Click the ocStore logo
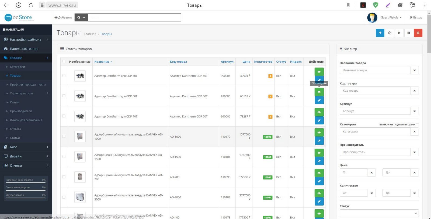The width and height of the screenshot is (431, 219). tap(19, 18)
